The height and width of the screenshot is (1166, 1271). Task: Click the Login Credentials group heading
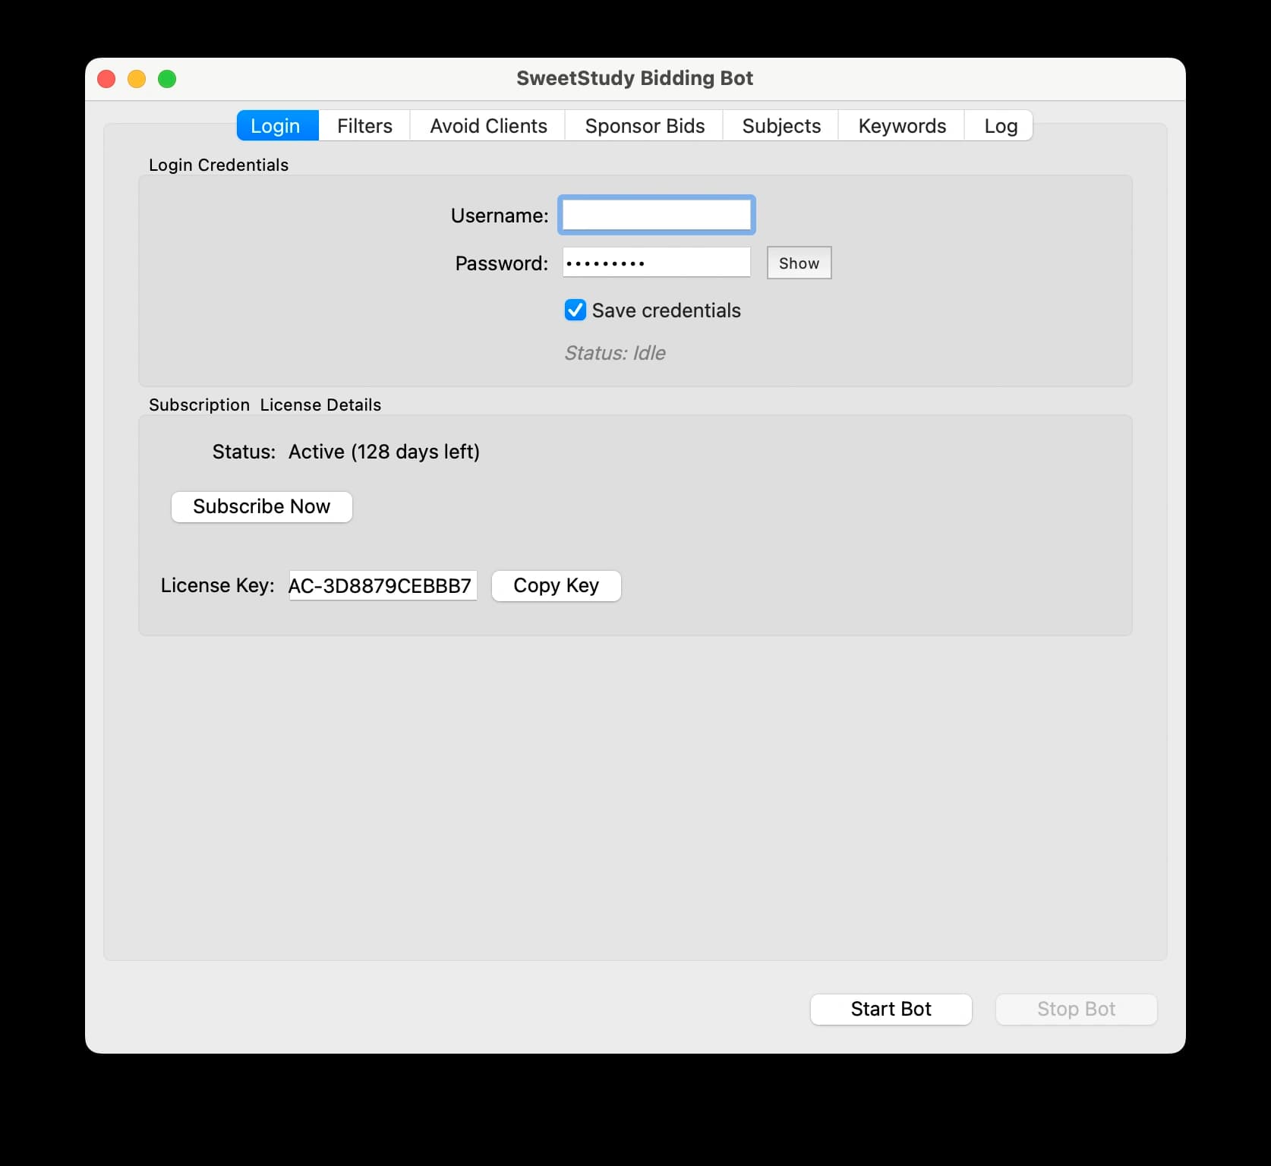point(219,165)
